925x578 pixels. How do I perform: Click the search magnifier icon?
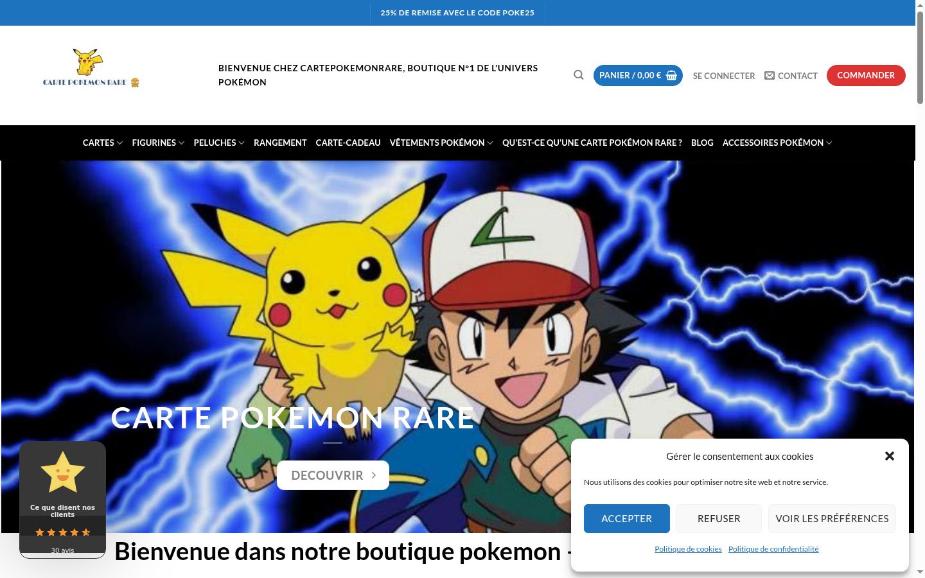(579, 75)
